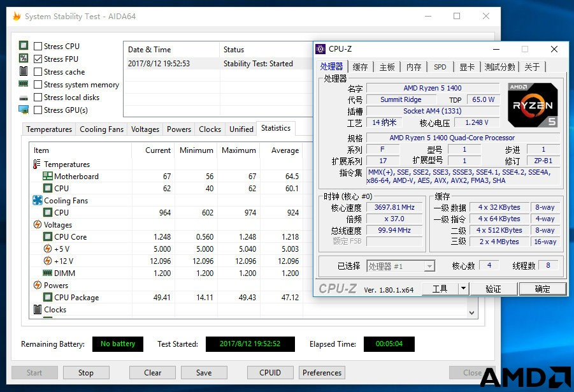Click the monitor icon beside Stress GPU(s)
574x392 pixels.
24,110
